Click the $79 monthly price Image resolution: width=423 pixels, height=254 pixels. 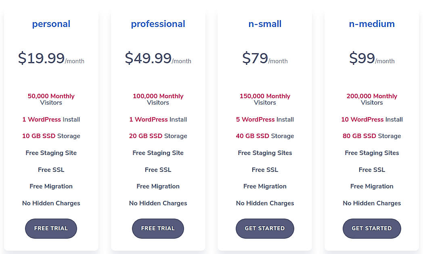point(265,58)
